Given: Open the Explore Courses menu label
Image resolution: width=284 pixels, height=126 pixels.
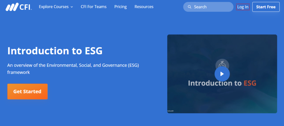Looking at the screenshot, I should point(54,7).
